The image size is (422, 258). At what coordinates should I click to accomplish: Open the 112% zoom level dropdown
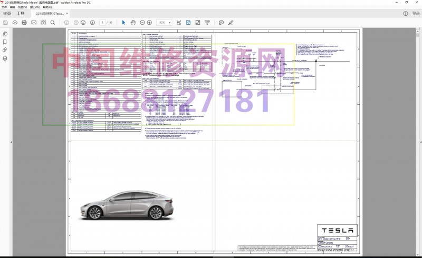point(164,23)
